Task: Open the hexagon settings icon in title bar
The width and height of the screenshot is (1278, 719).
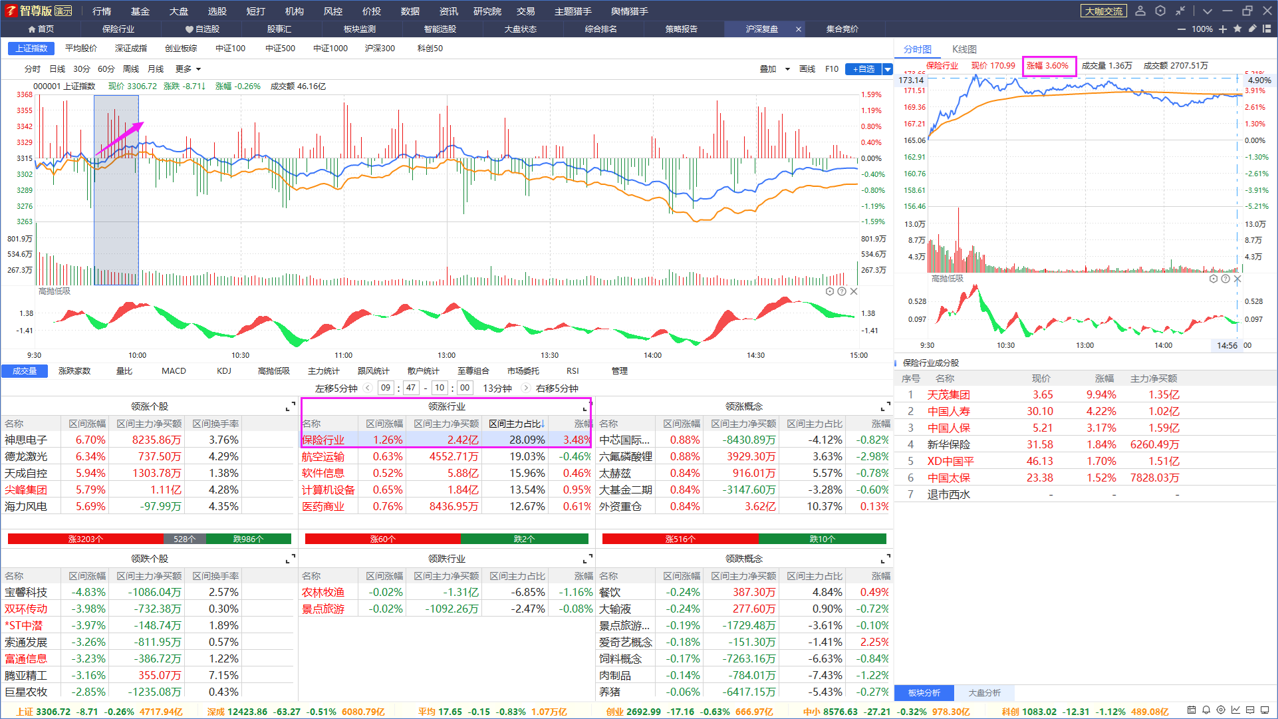Action: (1160, 11)
